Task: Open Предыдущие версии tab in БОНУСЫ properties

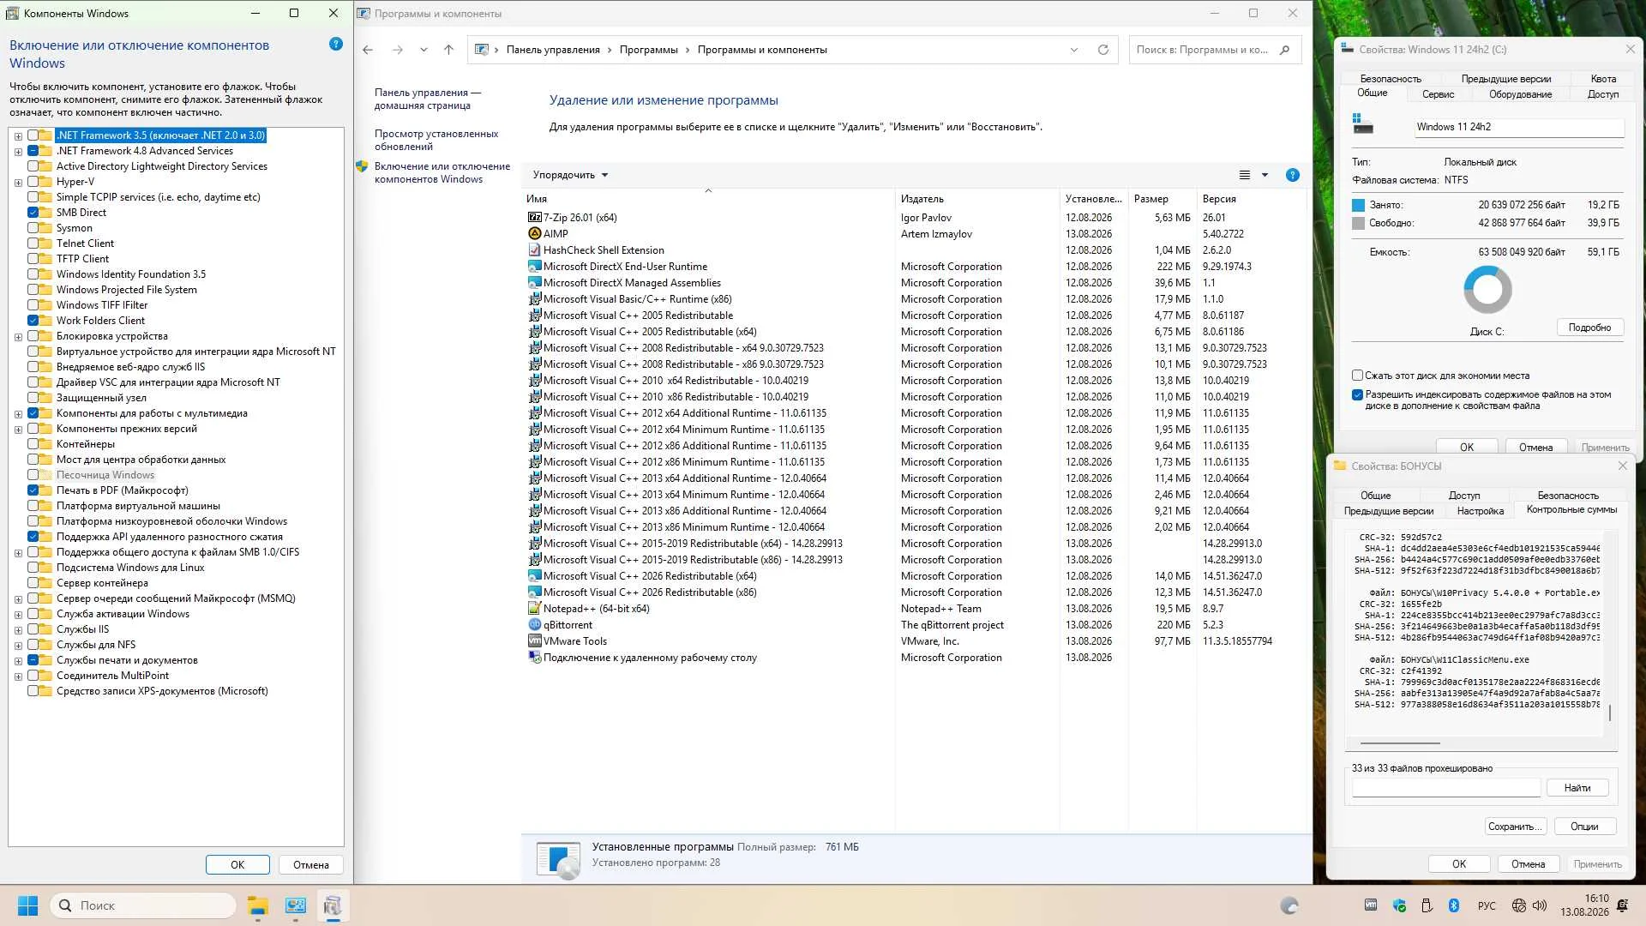Action: click(x=1389, y=511)
